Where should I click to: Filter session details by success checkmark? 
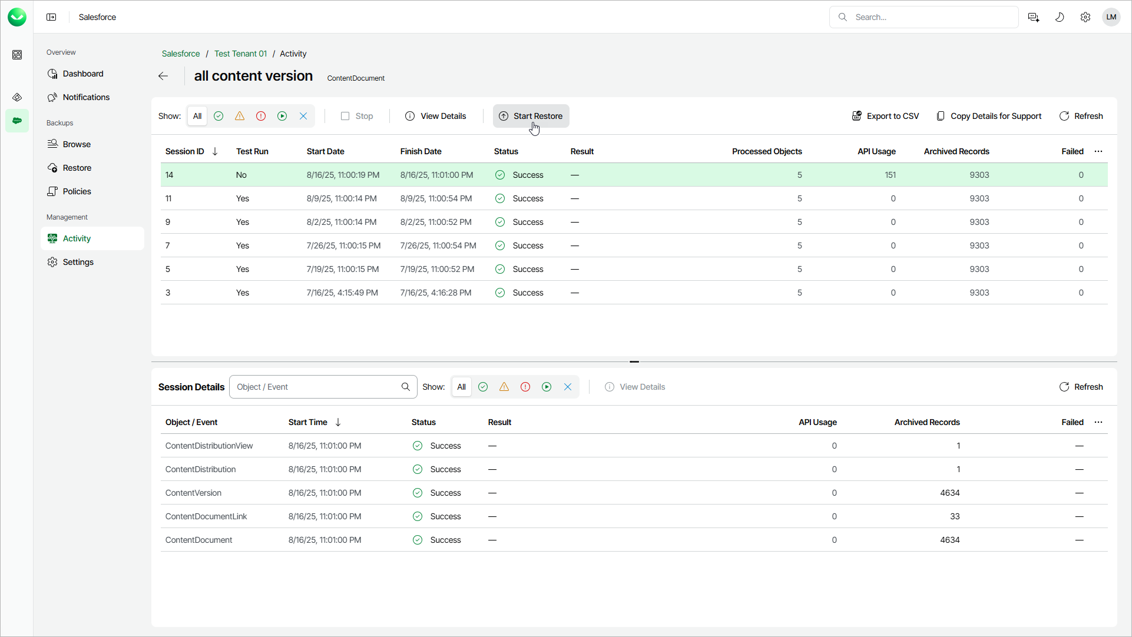[x=483, y=387]
